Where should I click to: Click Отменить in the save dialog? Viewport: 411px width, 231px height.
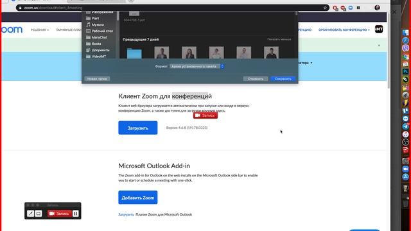(256, 79)
